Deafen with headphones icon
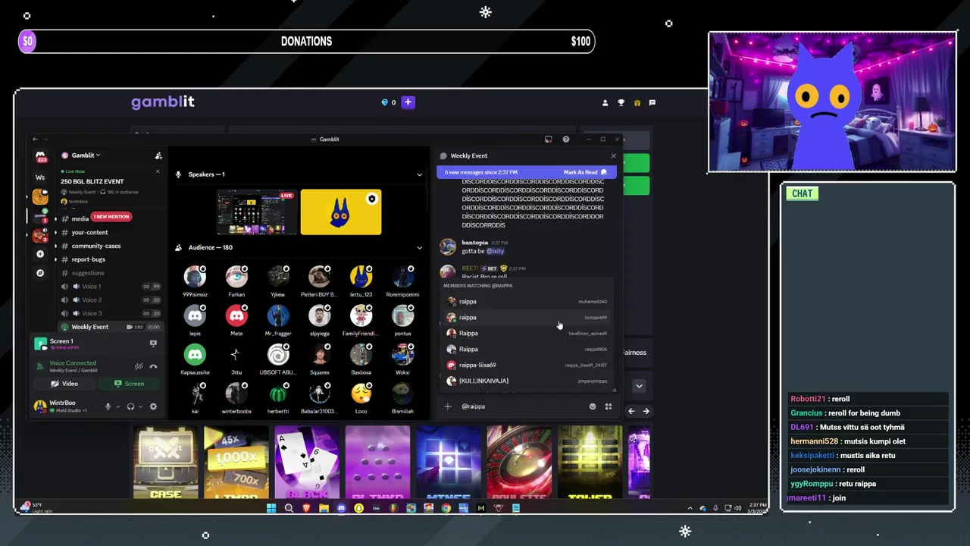This screenshot has width=970, height=546. point(130,406)
